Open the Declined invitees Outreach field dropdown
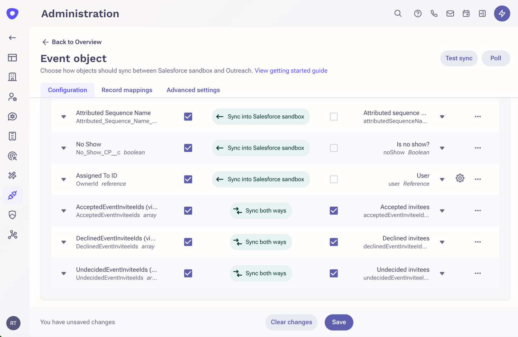Screen dimensions: 518x337 442,242
